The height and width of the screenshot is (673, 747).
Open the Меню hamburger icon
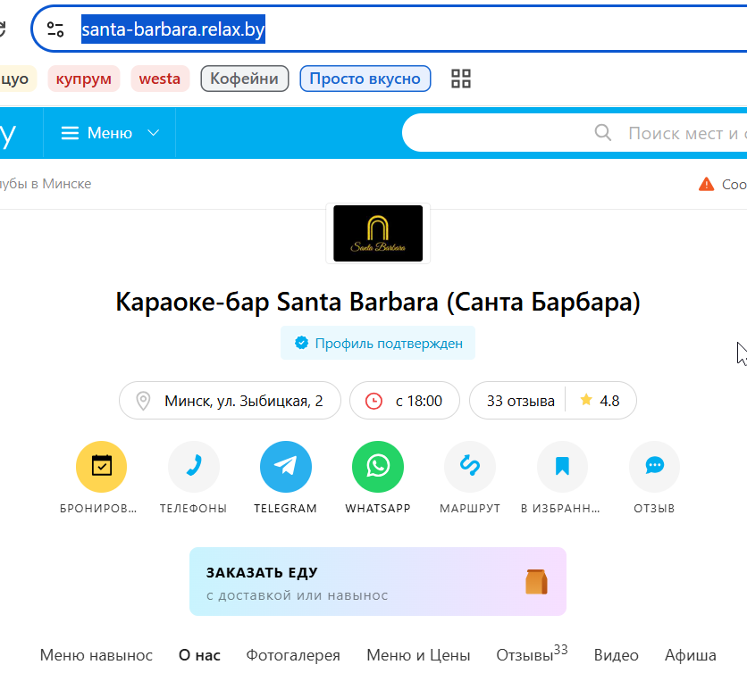(70, 133)
